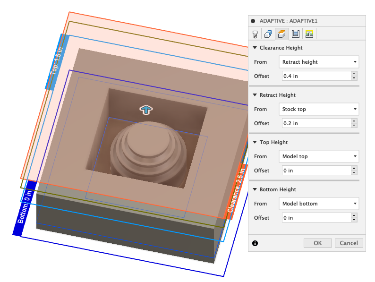Click the blue up-arrow manipulator in viewport
375x282 pixels.
146,110
